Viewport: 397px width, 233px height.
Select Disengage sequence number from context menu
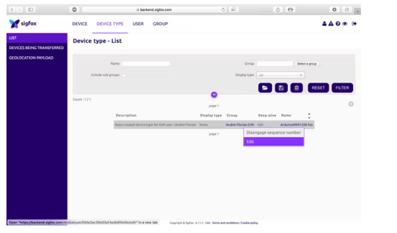point(273,132)
